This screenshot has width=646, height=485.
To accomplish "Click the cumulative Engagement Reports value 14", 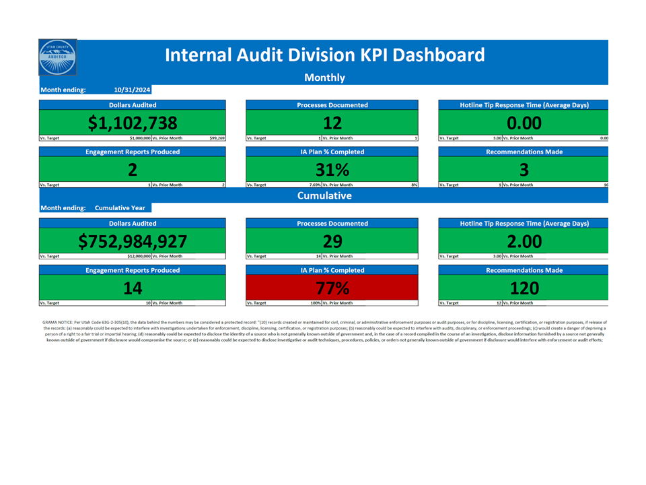I will click(x=133, y=288).
